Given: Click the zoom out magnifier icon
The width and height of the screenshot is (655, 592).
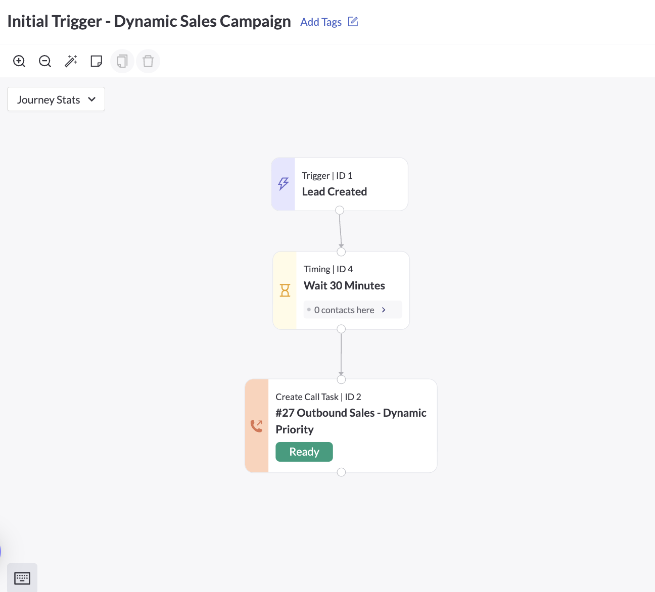Looking at the screenshot, I should point(45,61).
